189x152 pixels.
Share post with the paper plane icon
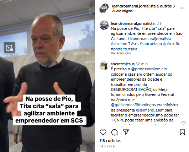coord(126,132)
